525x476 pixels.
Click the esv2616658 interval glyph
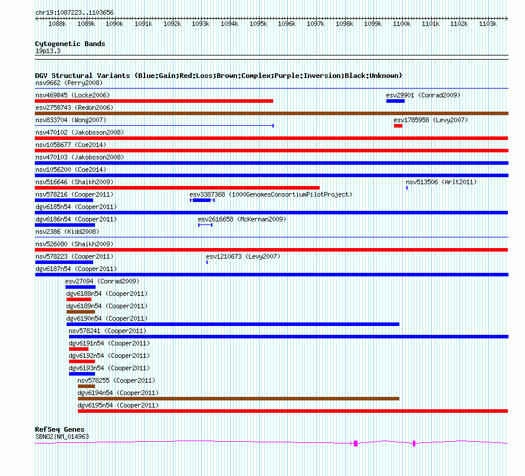click(205, 225)
